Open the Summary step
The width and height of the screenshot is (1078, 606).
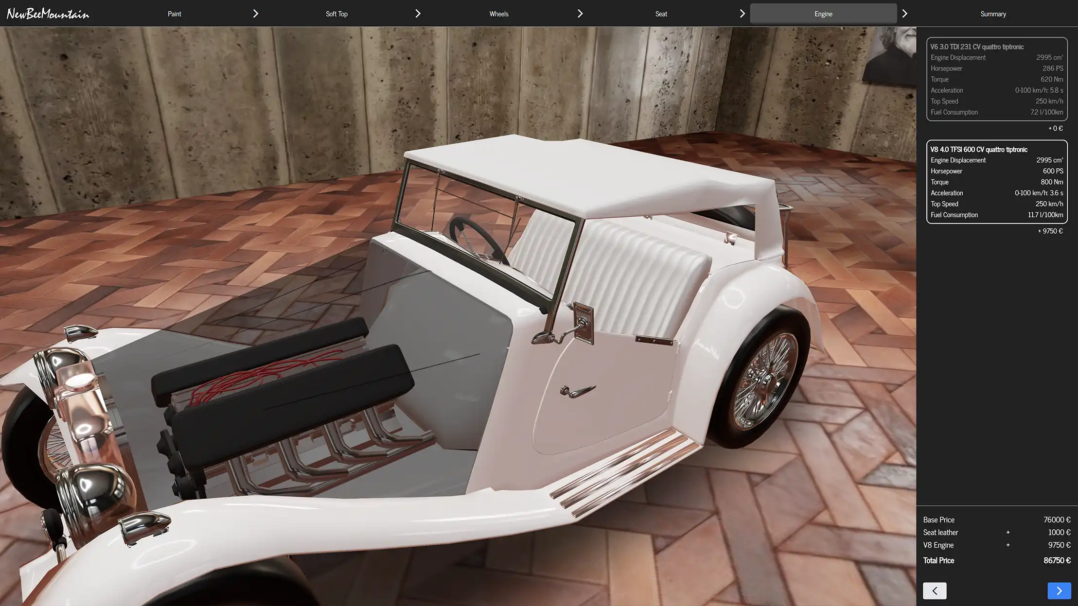[x=993, y=14]
